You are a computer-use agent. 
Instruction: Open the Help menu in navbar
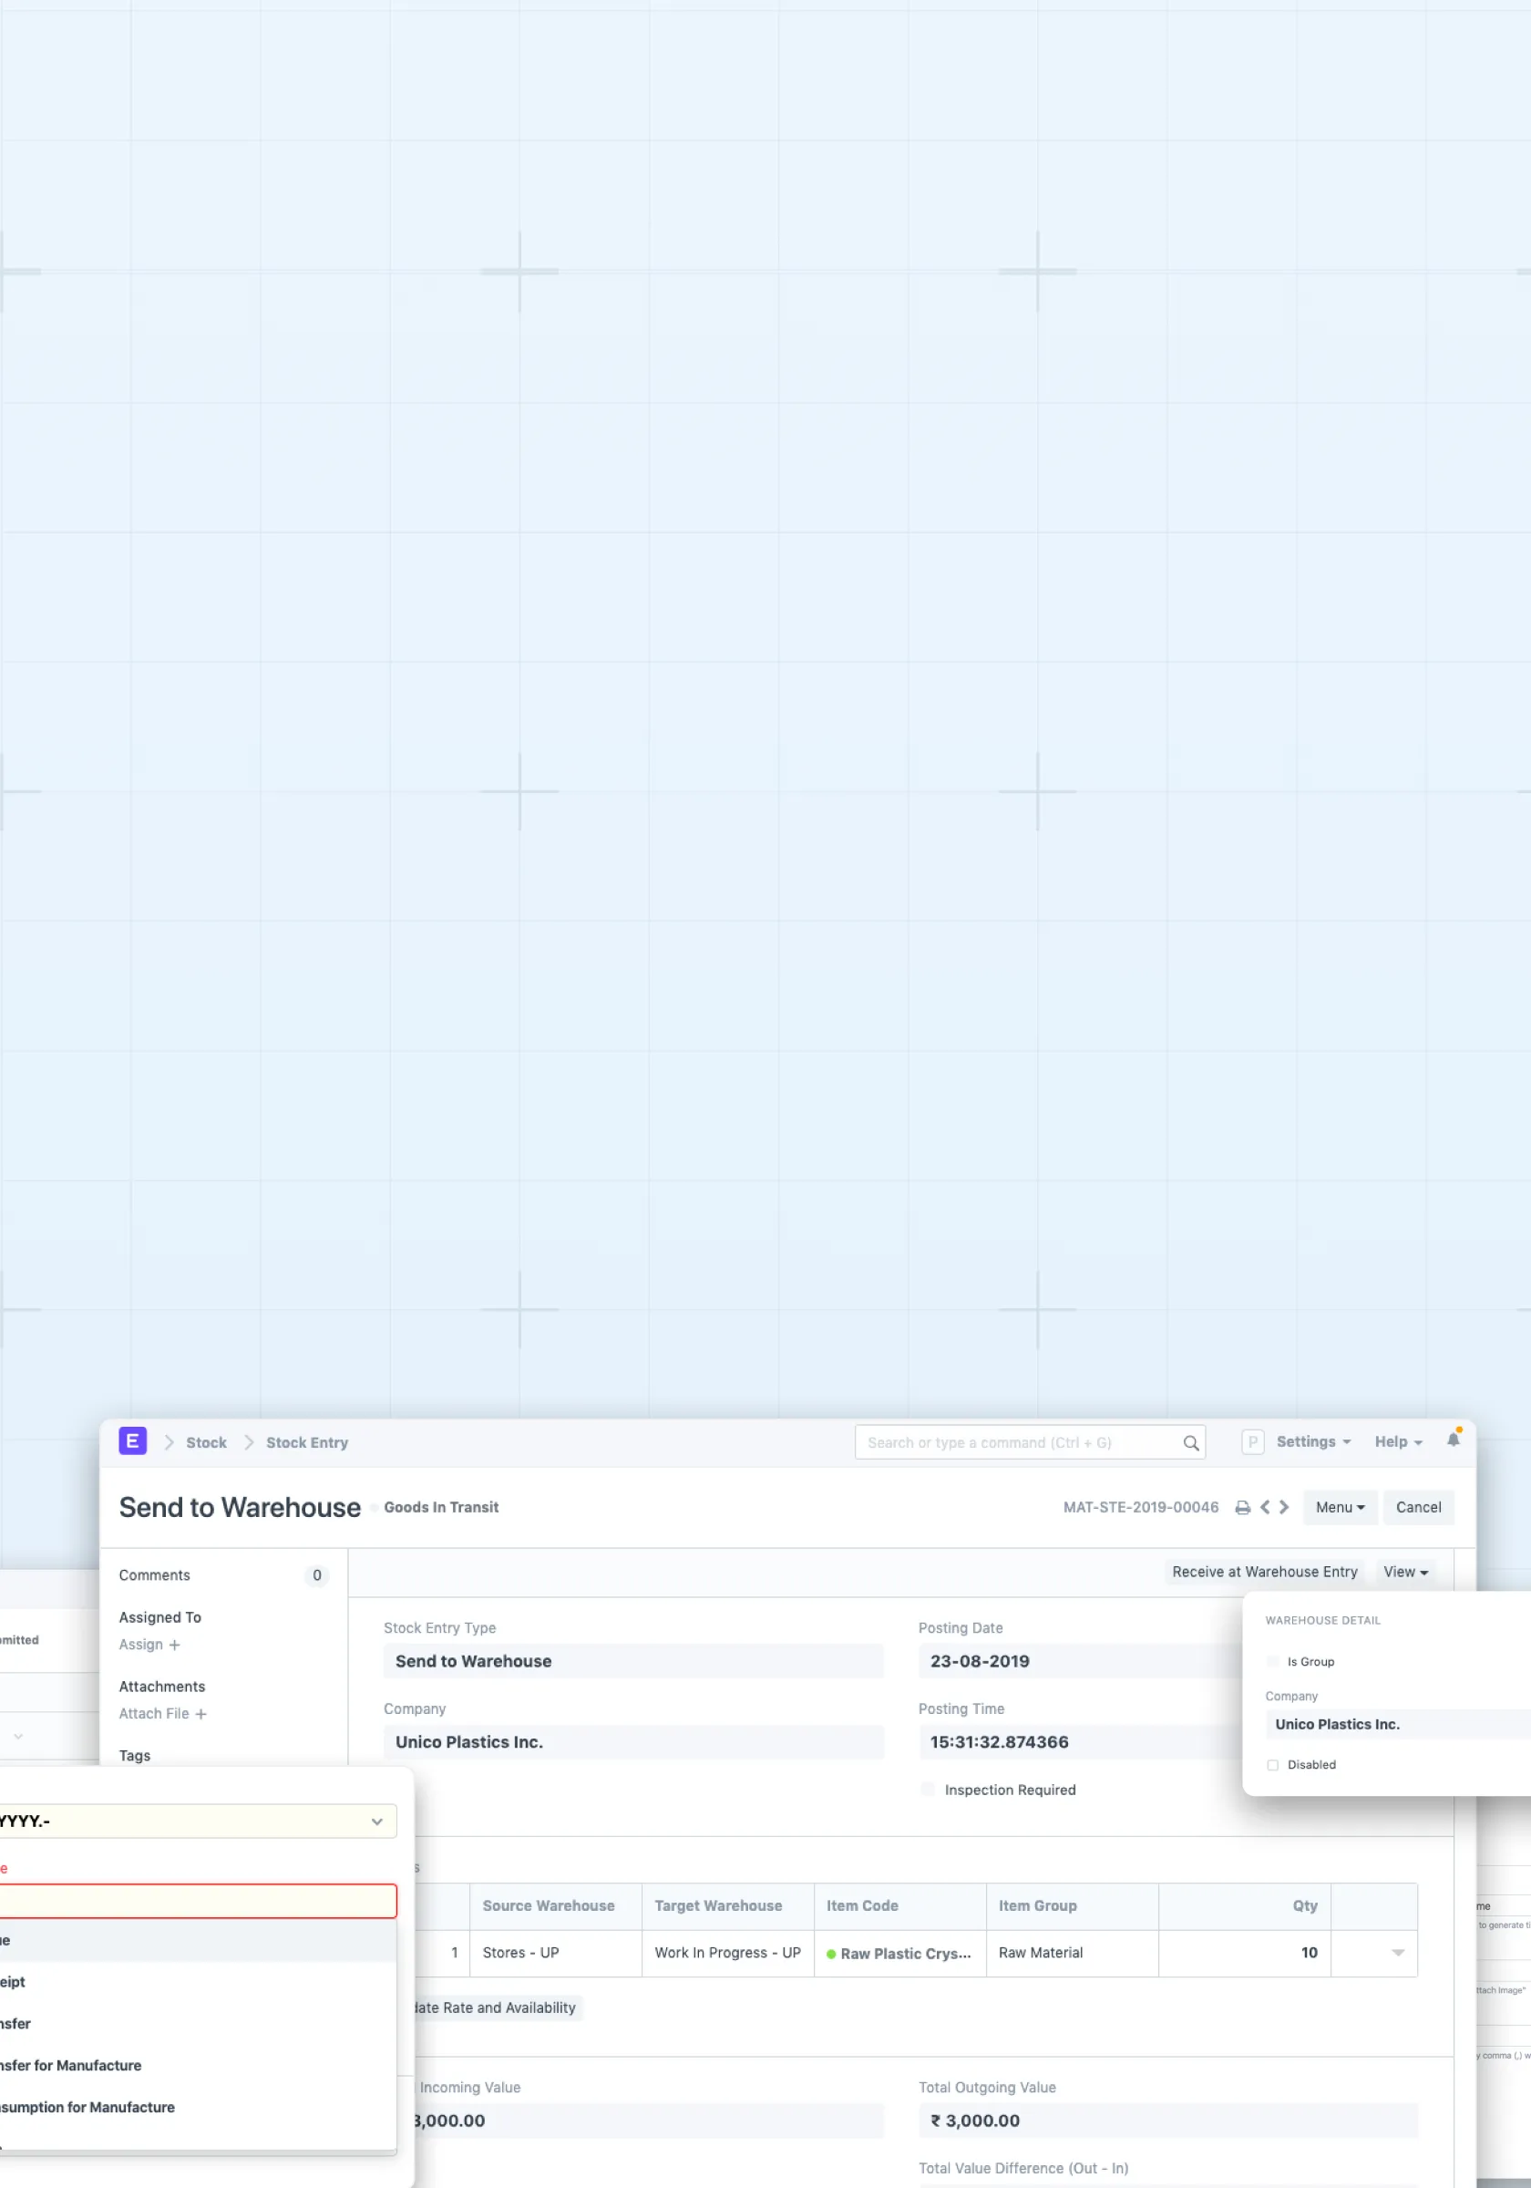click(x=1398, y=1442)
